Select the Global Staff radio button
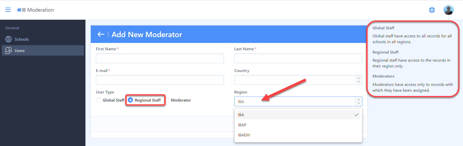 coord(98,100)
